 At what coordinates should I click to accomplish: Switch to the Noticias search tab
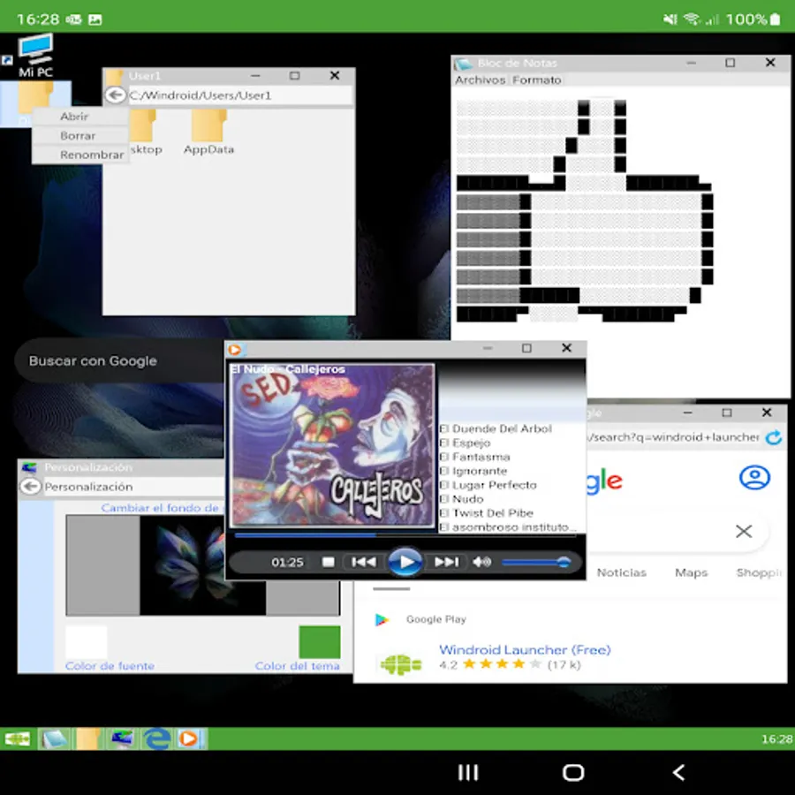tap(622, 572)
